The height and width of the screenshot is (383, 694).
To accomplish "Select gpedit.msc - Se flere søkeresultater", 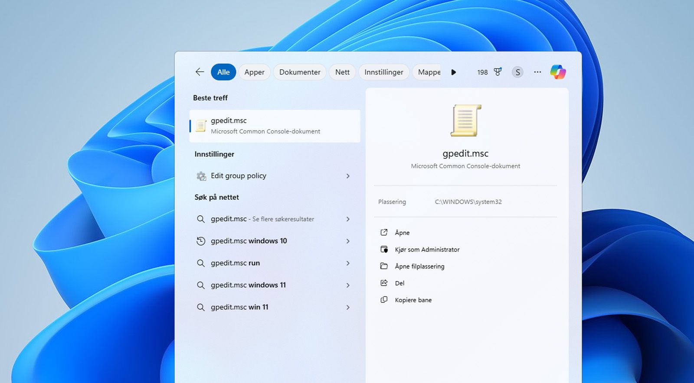I will pos(275,219).
